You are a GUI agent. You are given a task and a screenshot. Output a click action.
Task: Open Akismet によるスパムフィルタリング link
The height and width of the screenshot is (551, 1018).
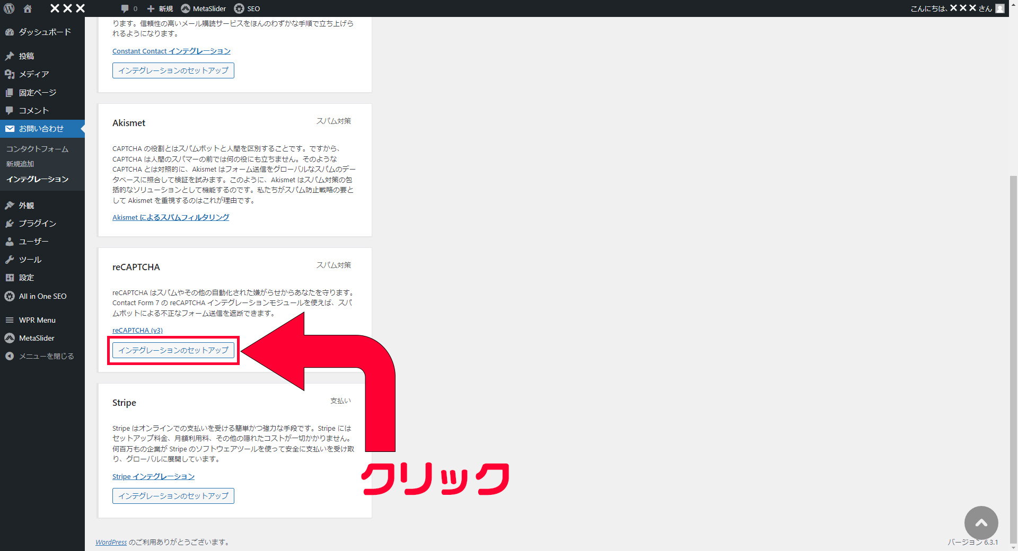(x=171, y=217)
